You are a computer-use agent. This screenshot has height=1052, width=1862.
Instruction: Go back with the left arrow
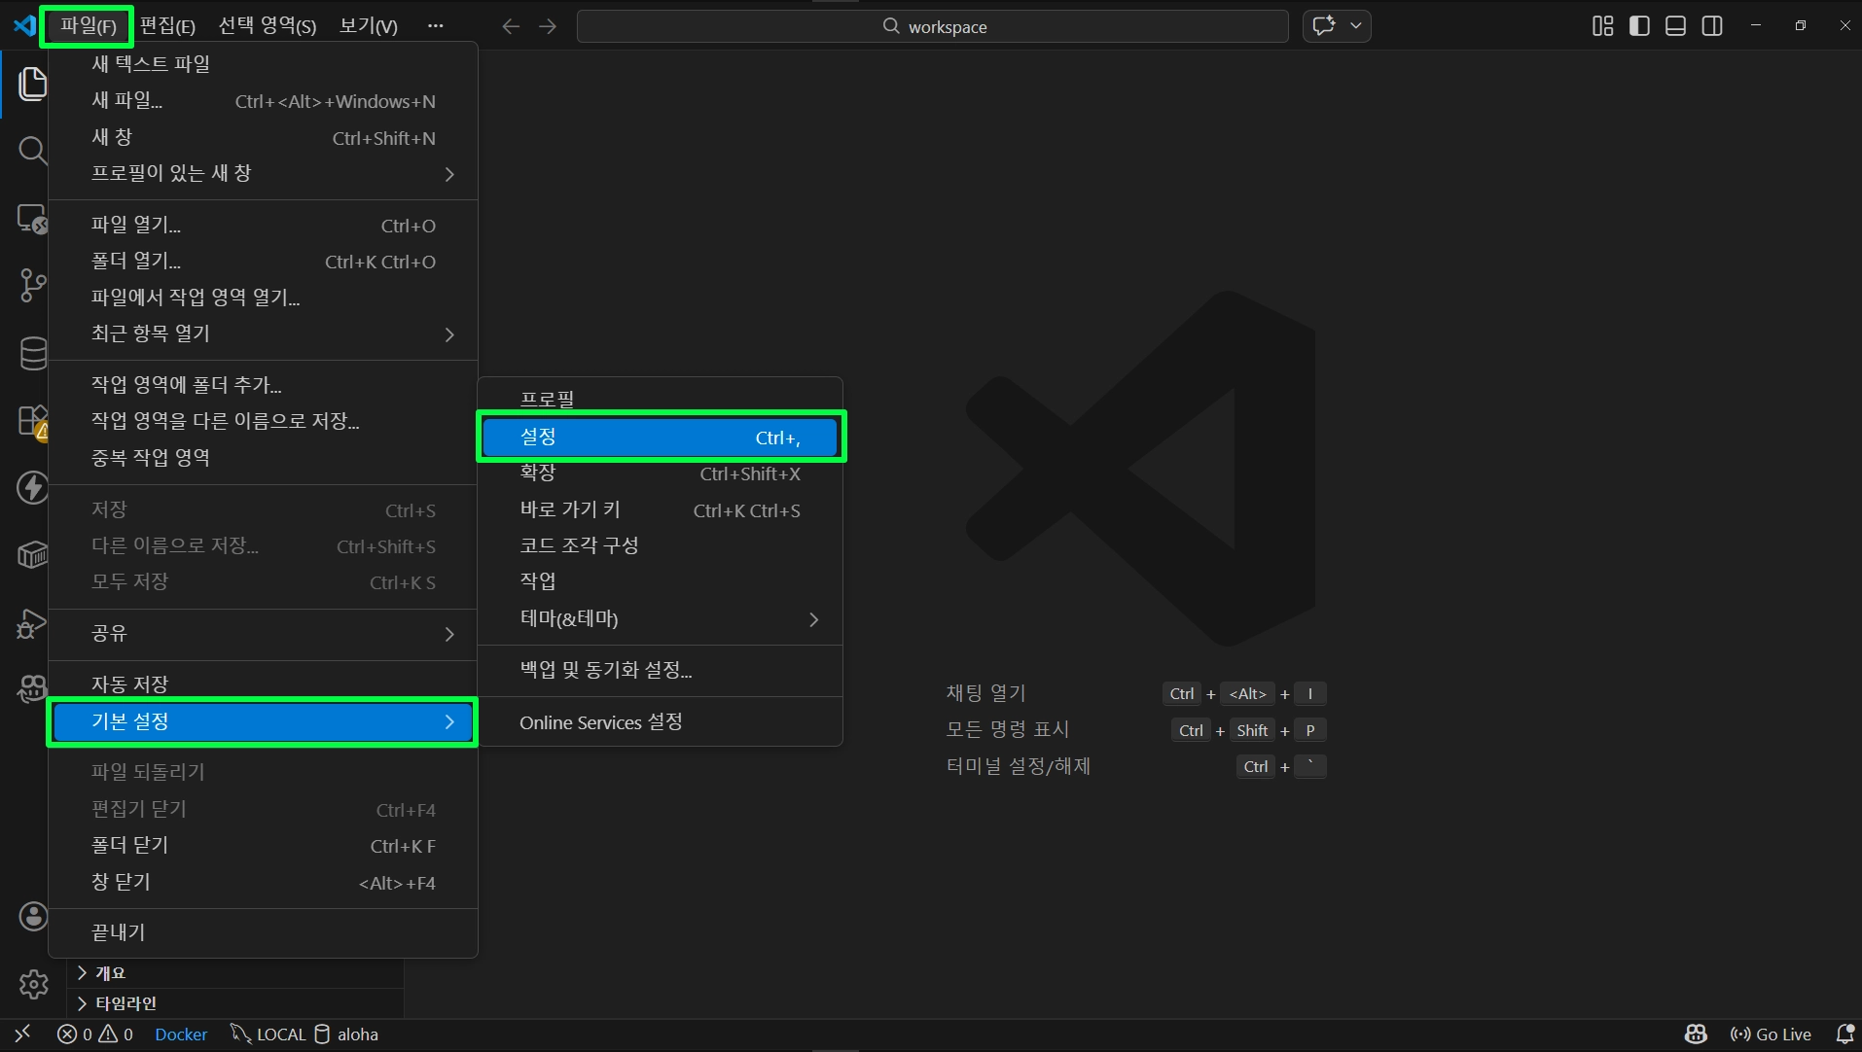pyautogui.click(x=511, y=26)
